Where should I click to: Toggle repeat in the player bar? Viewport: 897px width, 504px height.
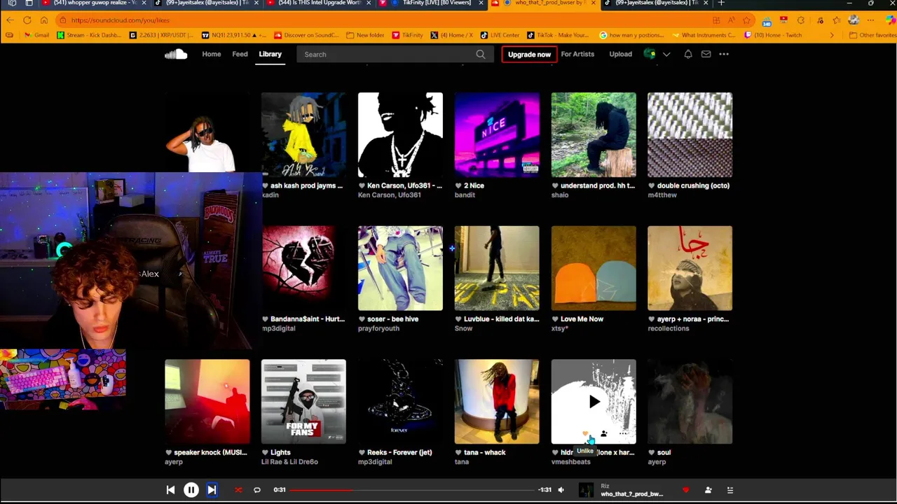point(257,490)
